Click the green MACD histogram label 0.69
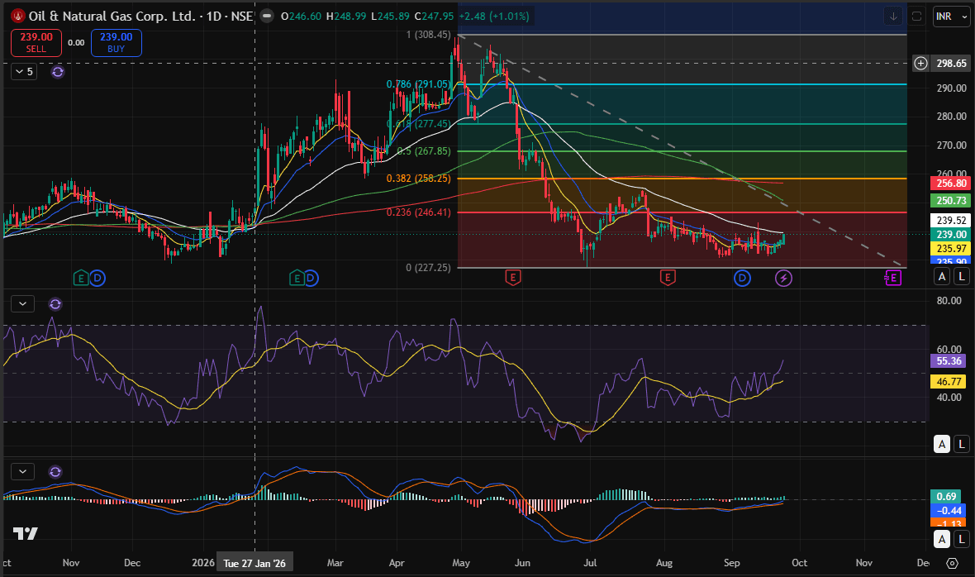Viewport: 975px width, 577px height. click(x=947, y=496)
